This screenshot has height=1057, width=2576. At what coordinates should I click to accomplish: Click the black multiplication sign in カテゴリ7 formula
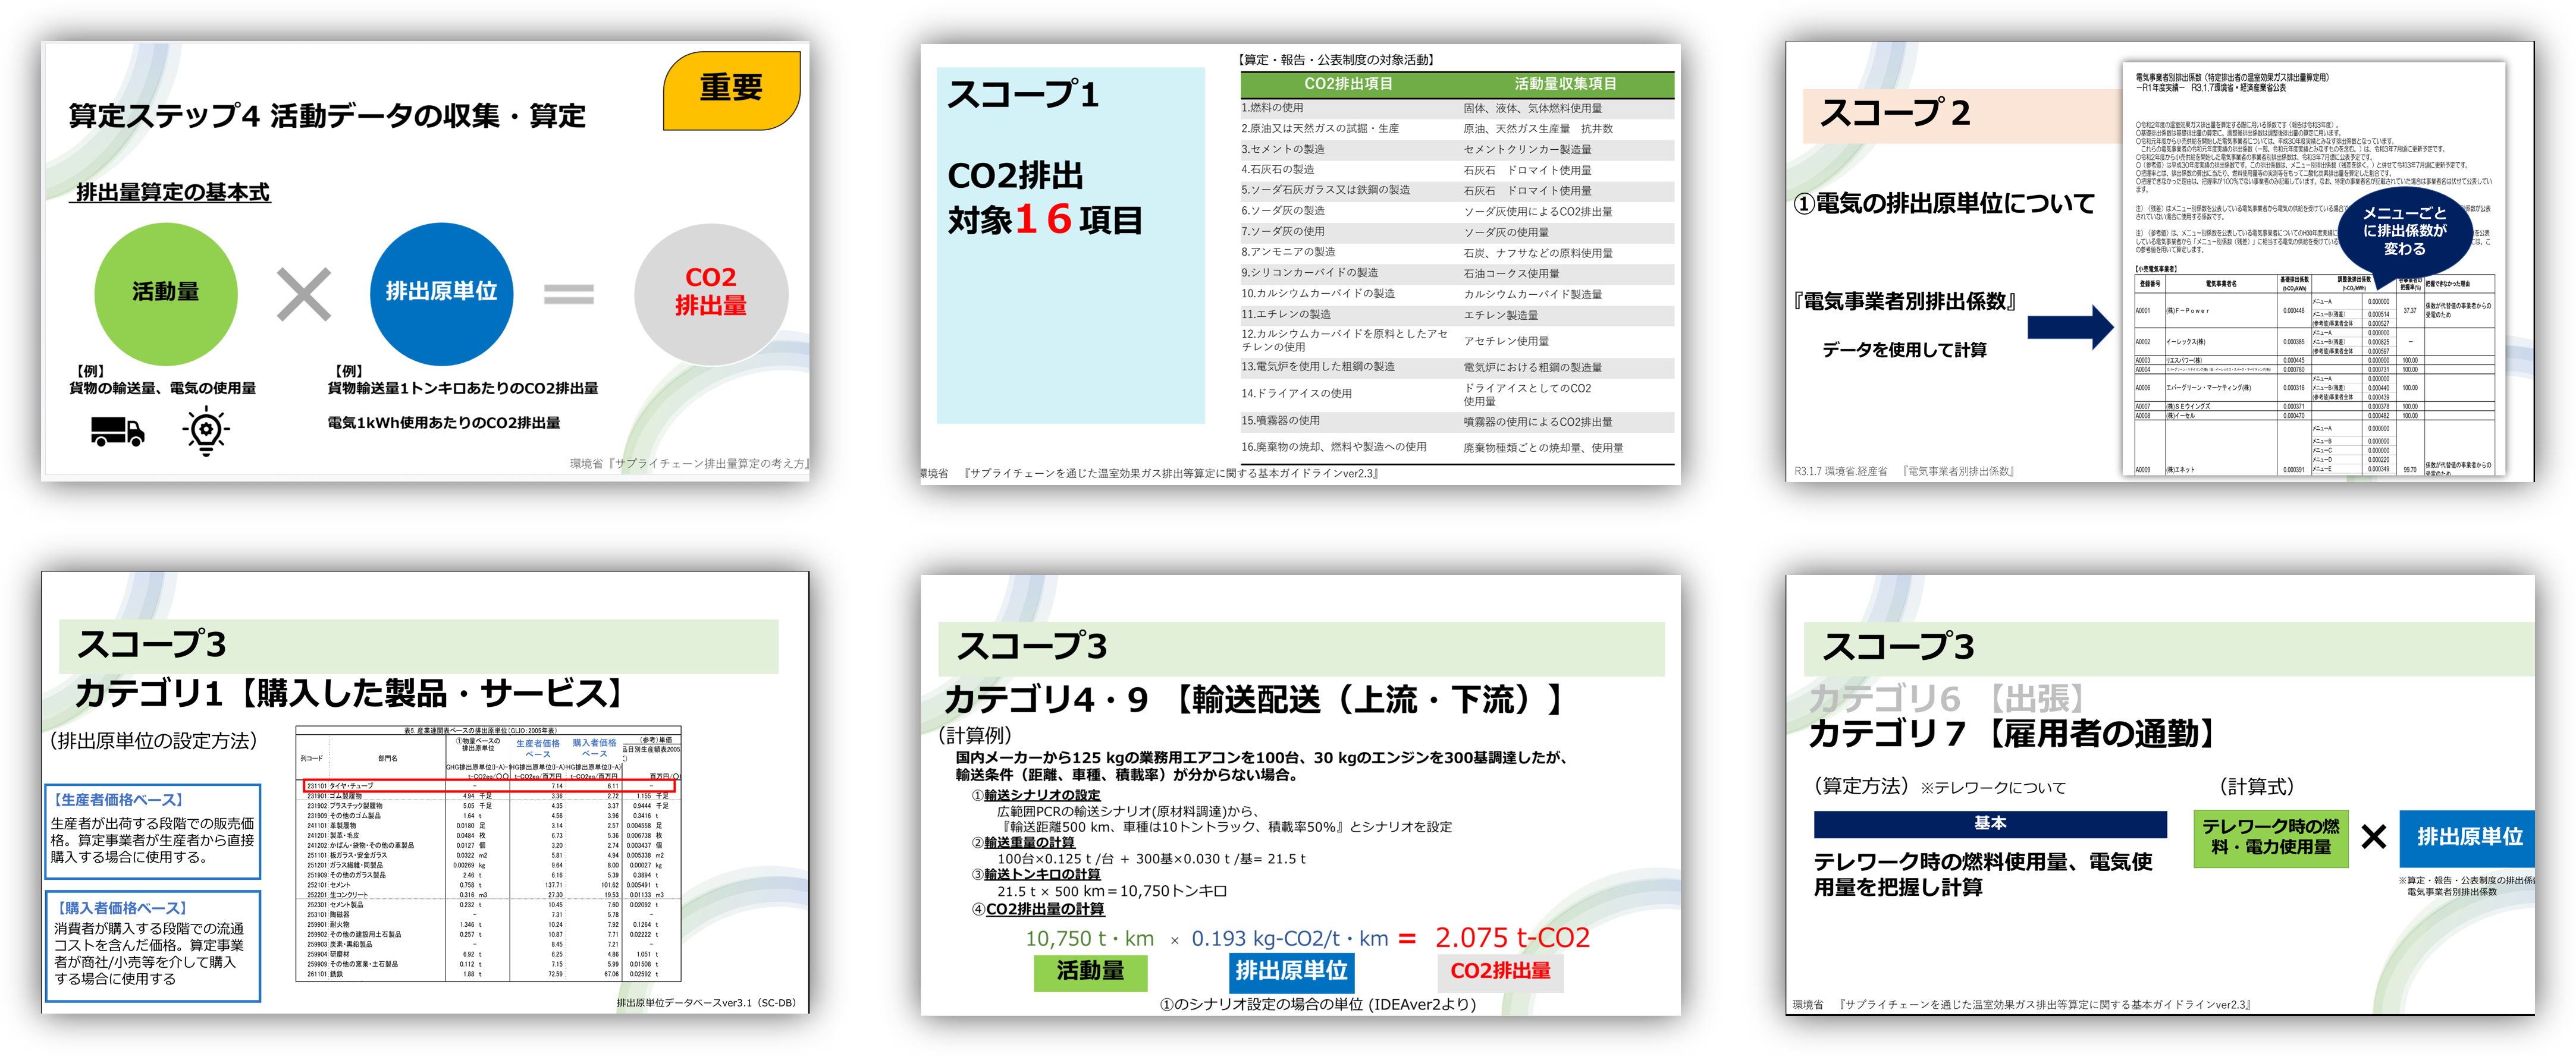(x=2373, y=836)
